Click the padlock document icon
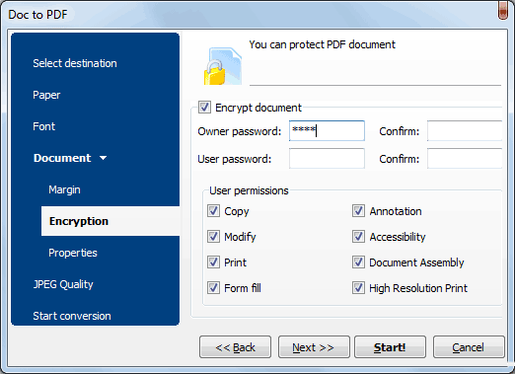The width and height of the screenshot is (515, 374). 223,66
